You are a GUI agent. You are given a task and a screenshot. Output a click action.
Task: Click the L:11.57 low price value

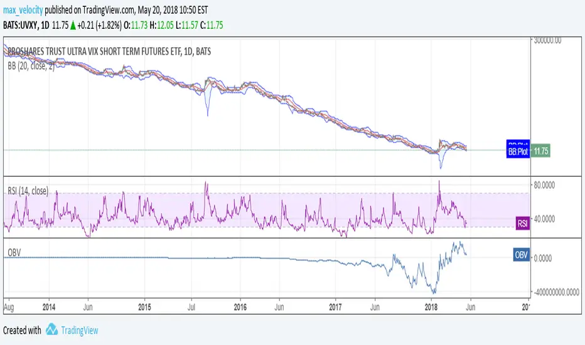click(x=186, y=25)
